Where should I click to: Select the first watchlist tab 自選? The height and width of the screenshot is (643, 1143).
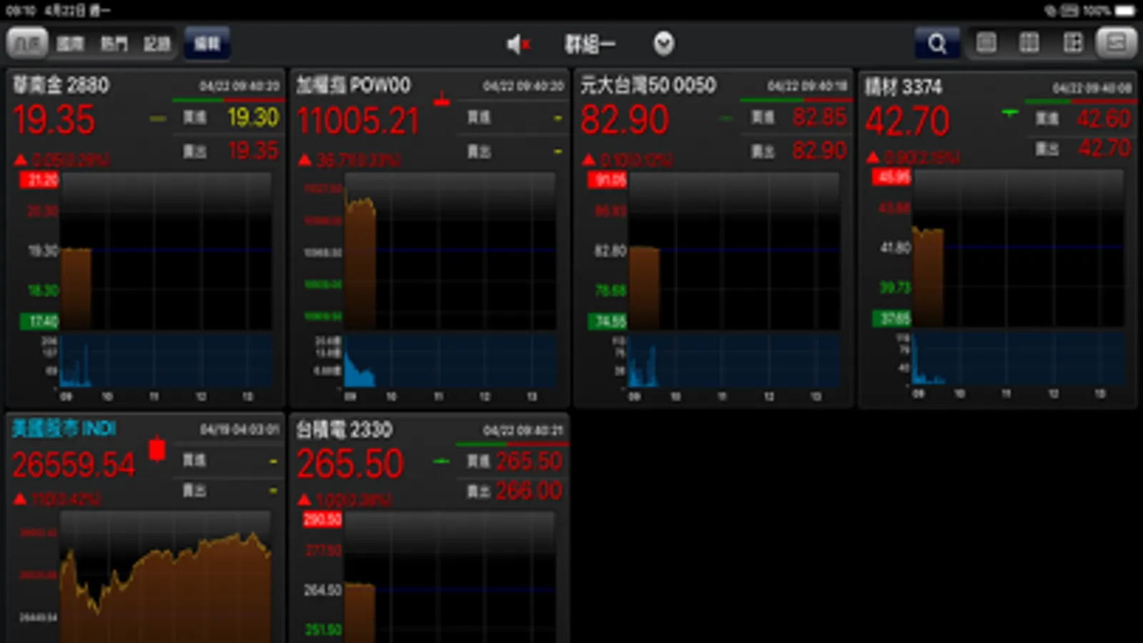coord(27,44)
